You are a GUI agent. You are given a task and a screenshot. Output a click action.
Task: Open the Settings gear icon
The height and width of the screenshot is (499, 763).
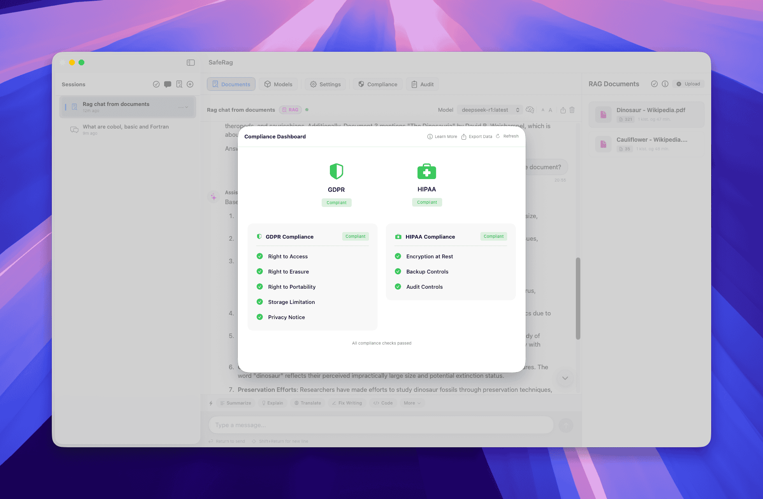[313, 84]
